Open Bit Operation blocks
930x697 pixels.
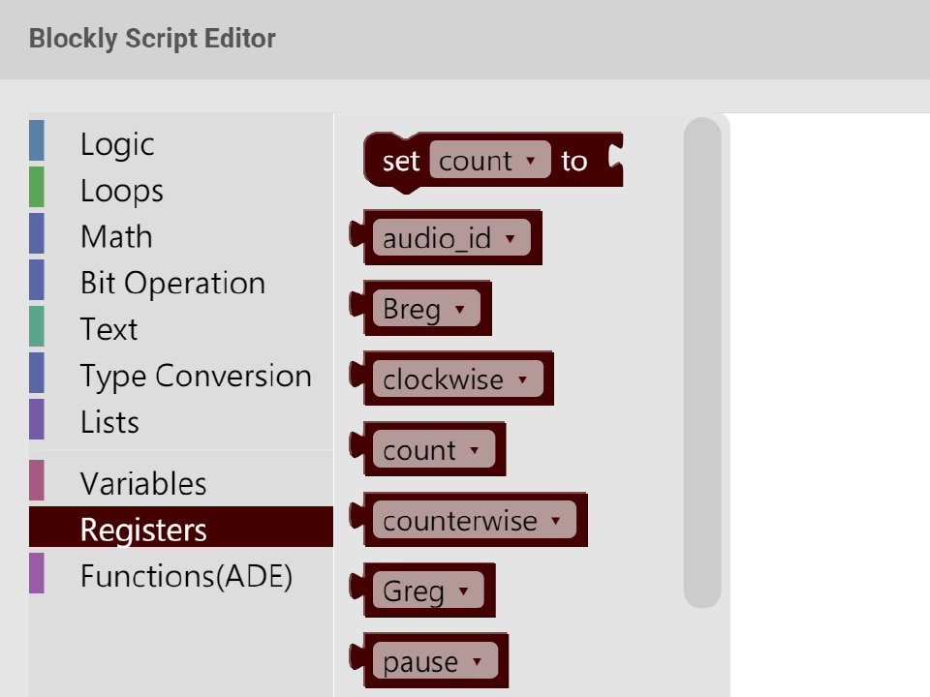(172, 284)
